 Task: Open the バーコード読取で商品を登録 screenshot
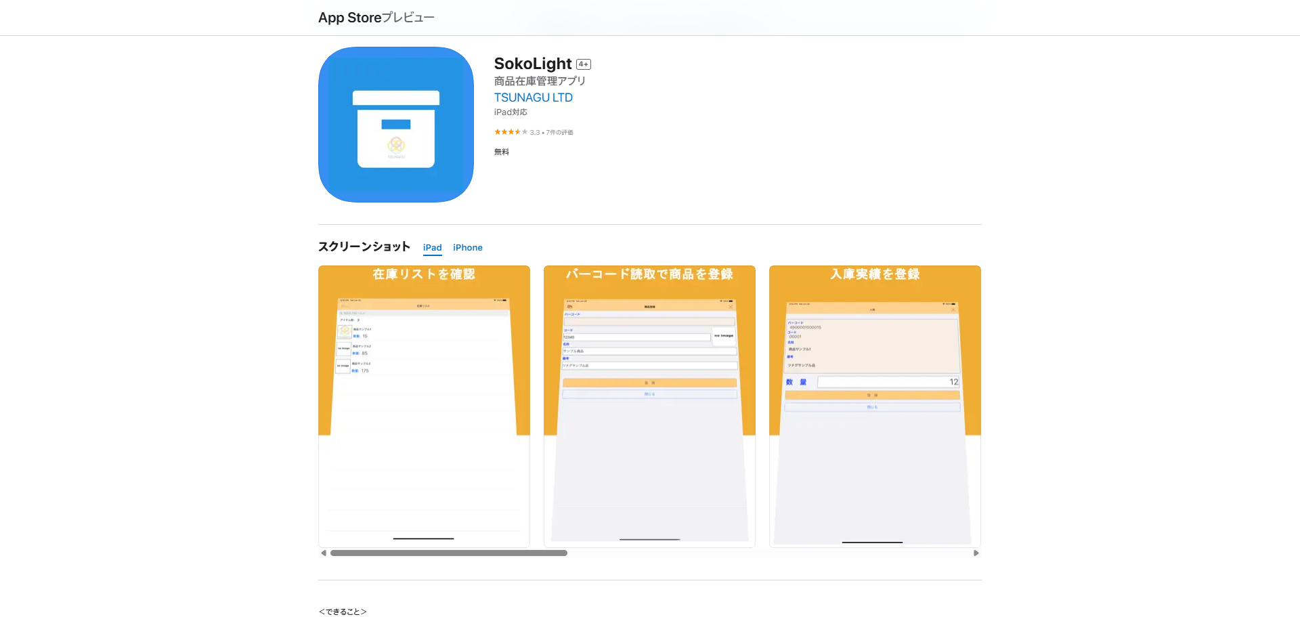[x=649, y=406]
